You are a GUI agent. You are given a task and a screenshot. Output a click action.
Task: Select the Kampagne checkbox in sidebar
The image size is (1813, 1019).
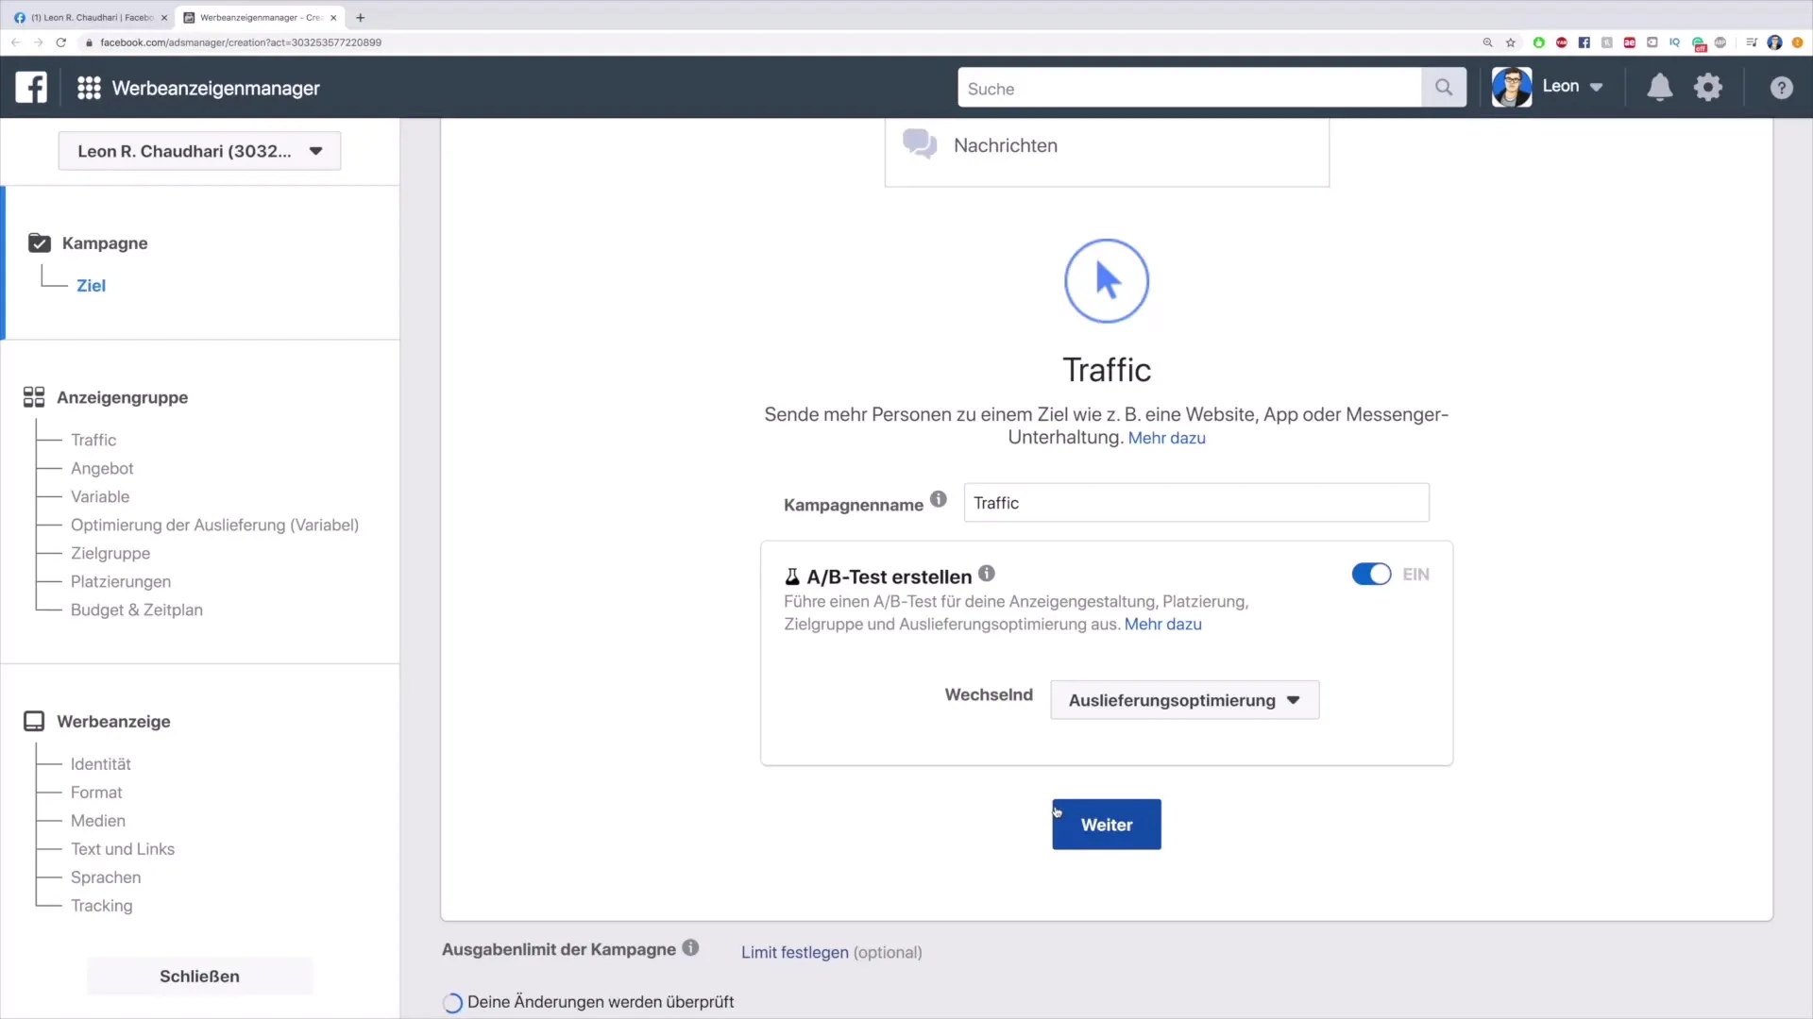(40, 242)
